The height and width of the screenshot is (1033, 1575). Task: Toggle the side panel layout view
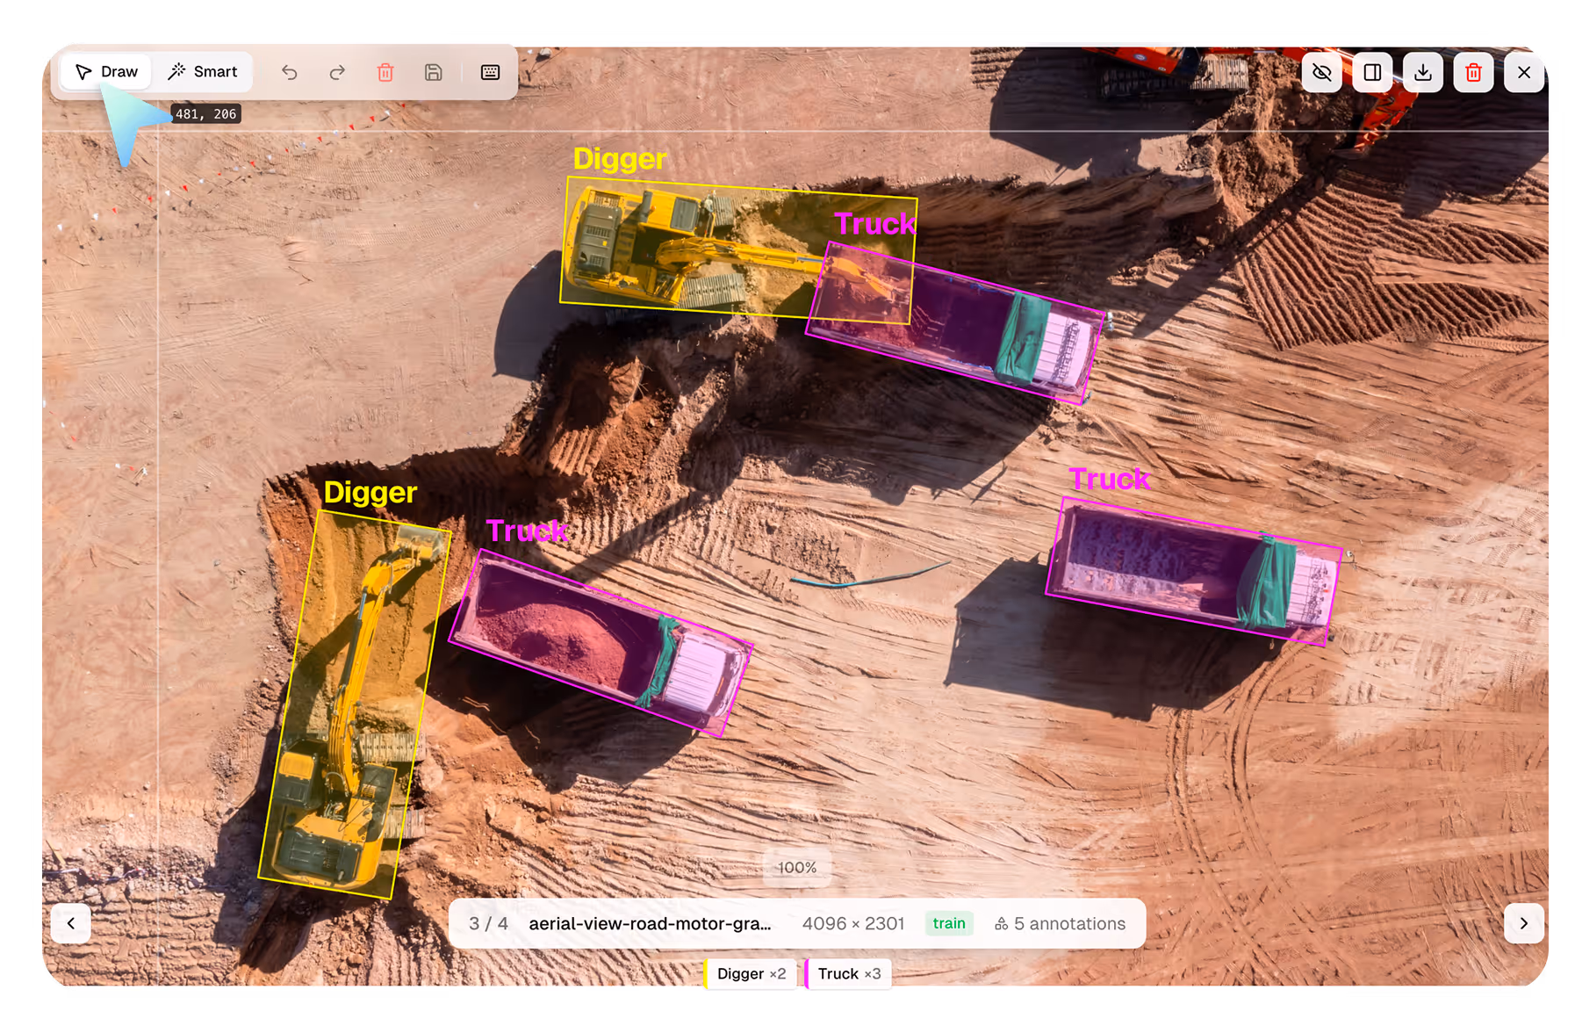click(1371, 73)
